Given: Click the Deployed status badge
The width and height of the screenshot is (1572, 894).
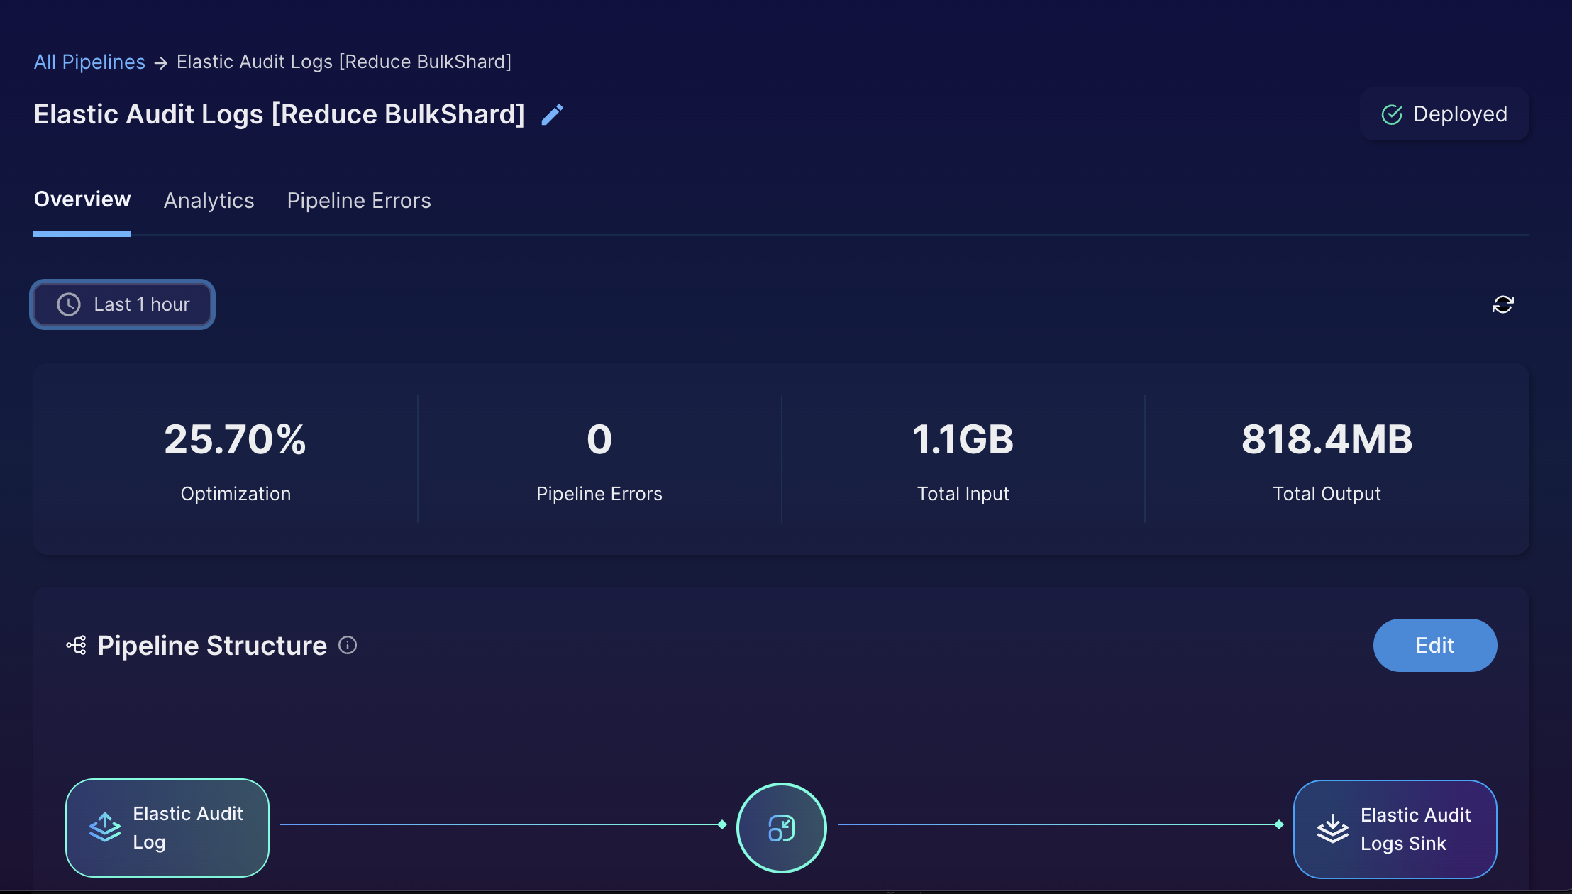Looking at the screenshot, I should point(1444,114).
